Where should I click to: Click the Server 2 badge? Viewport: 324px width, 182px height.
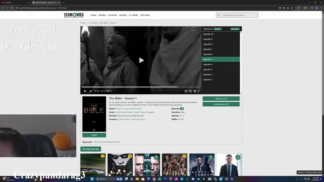coord(218,29)
